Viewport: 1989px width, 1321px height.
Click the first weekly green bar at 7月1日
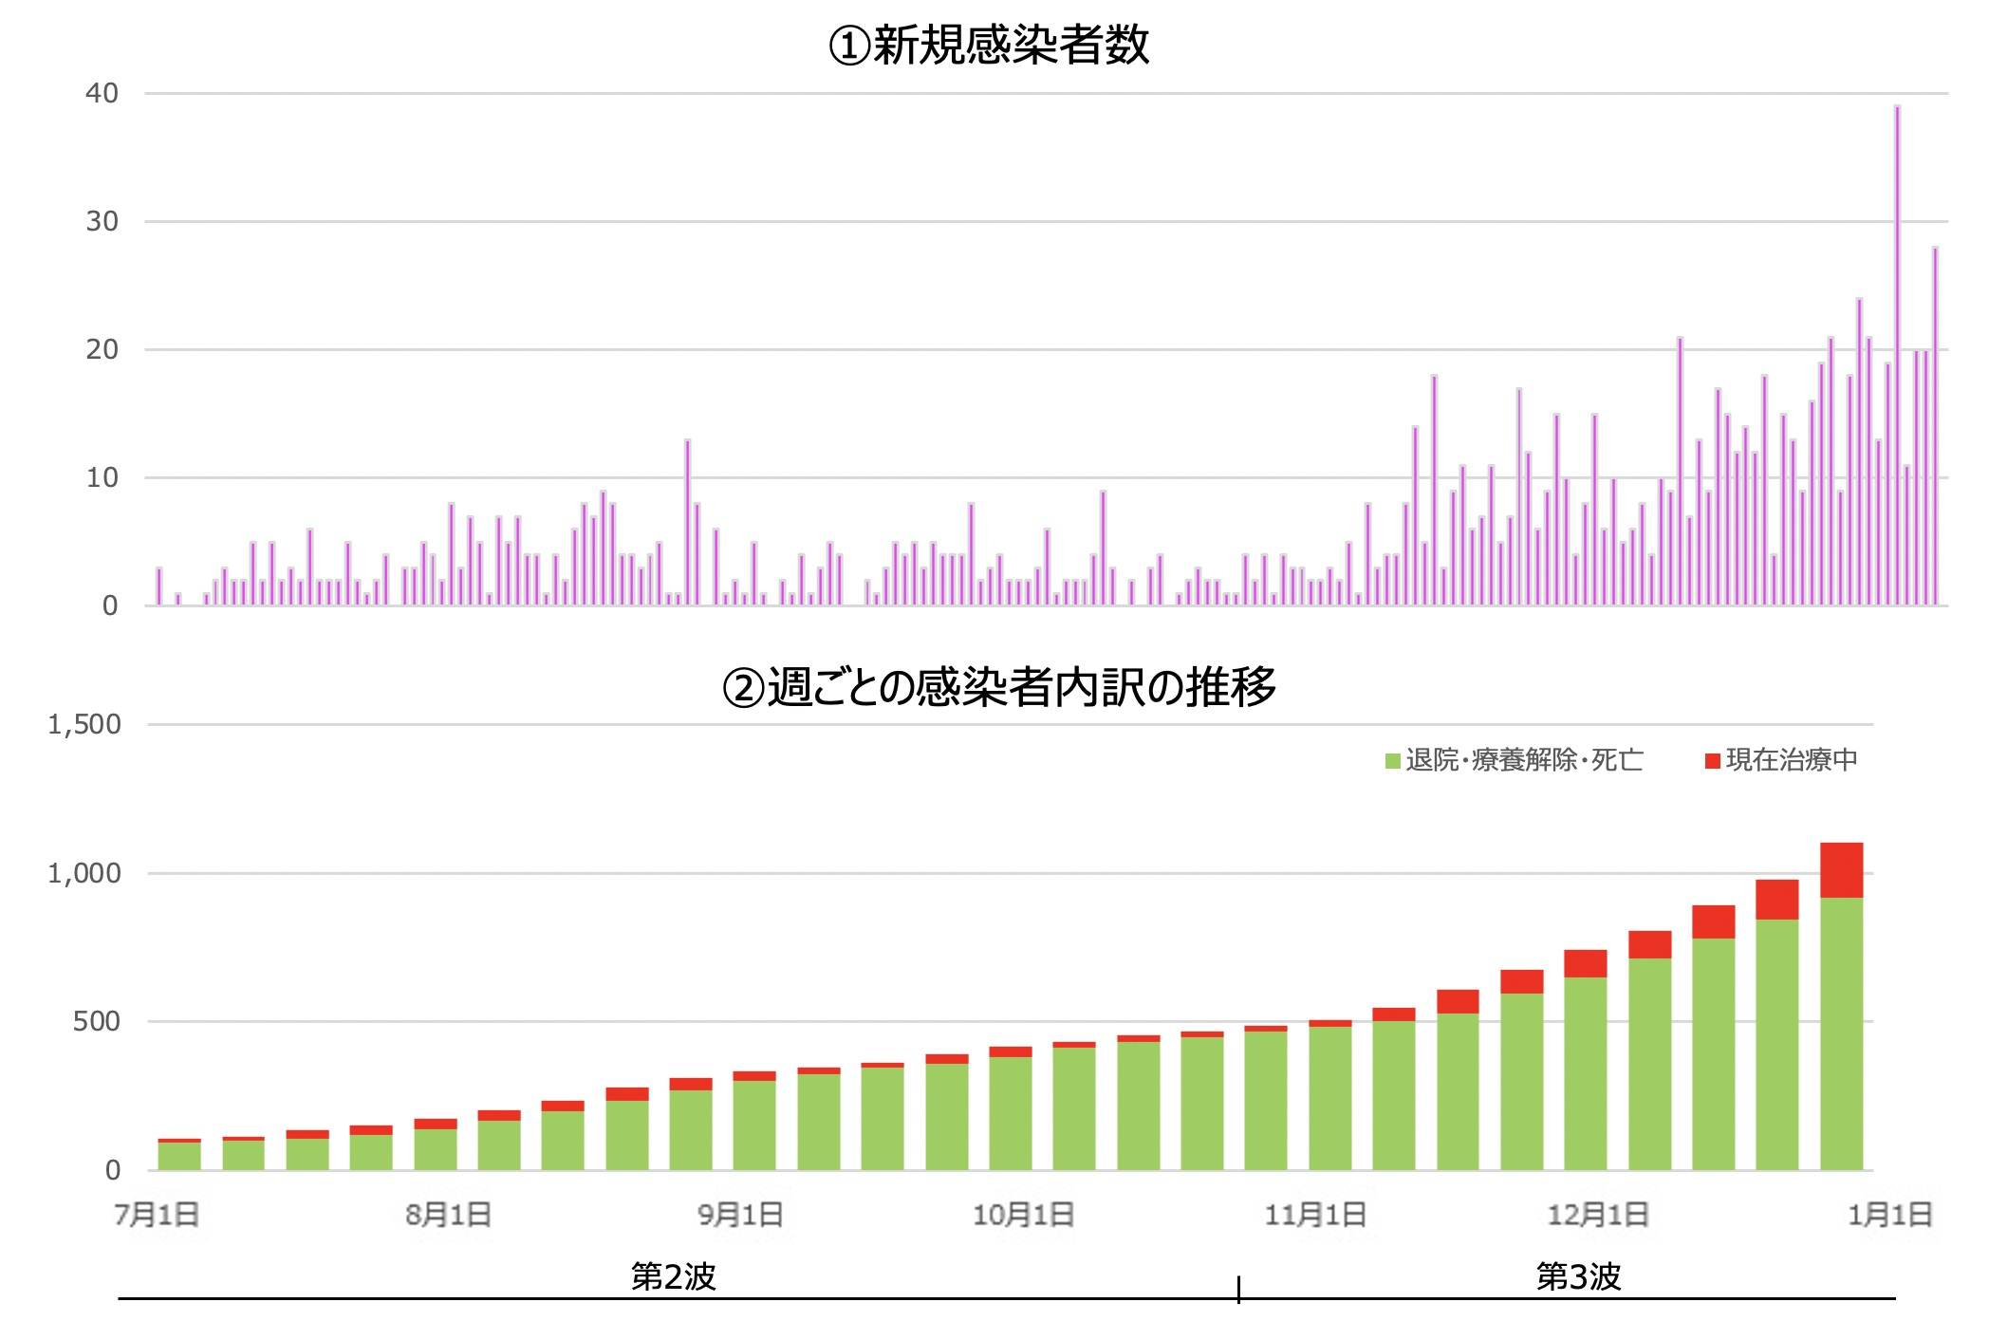[x=179, y=1156]
